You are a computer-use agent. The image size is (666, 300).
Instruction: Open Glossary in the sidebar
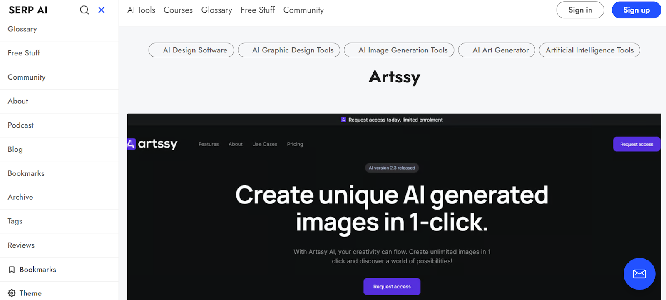[59, 29]
